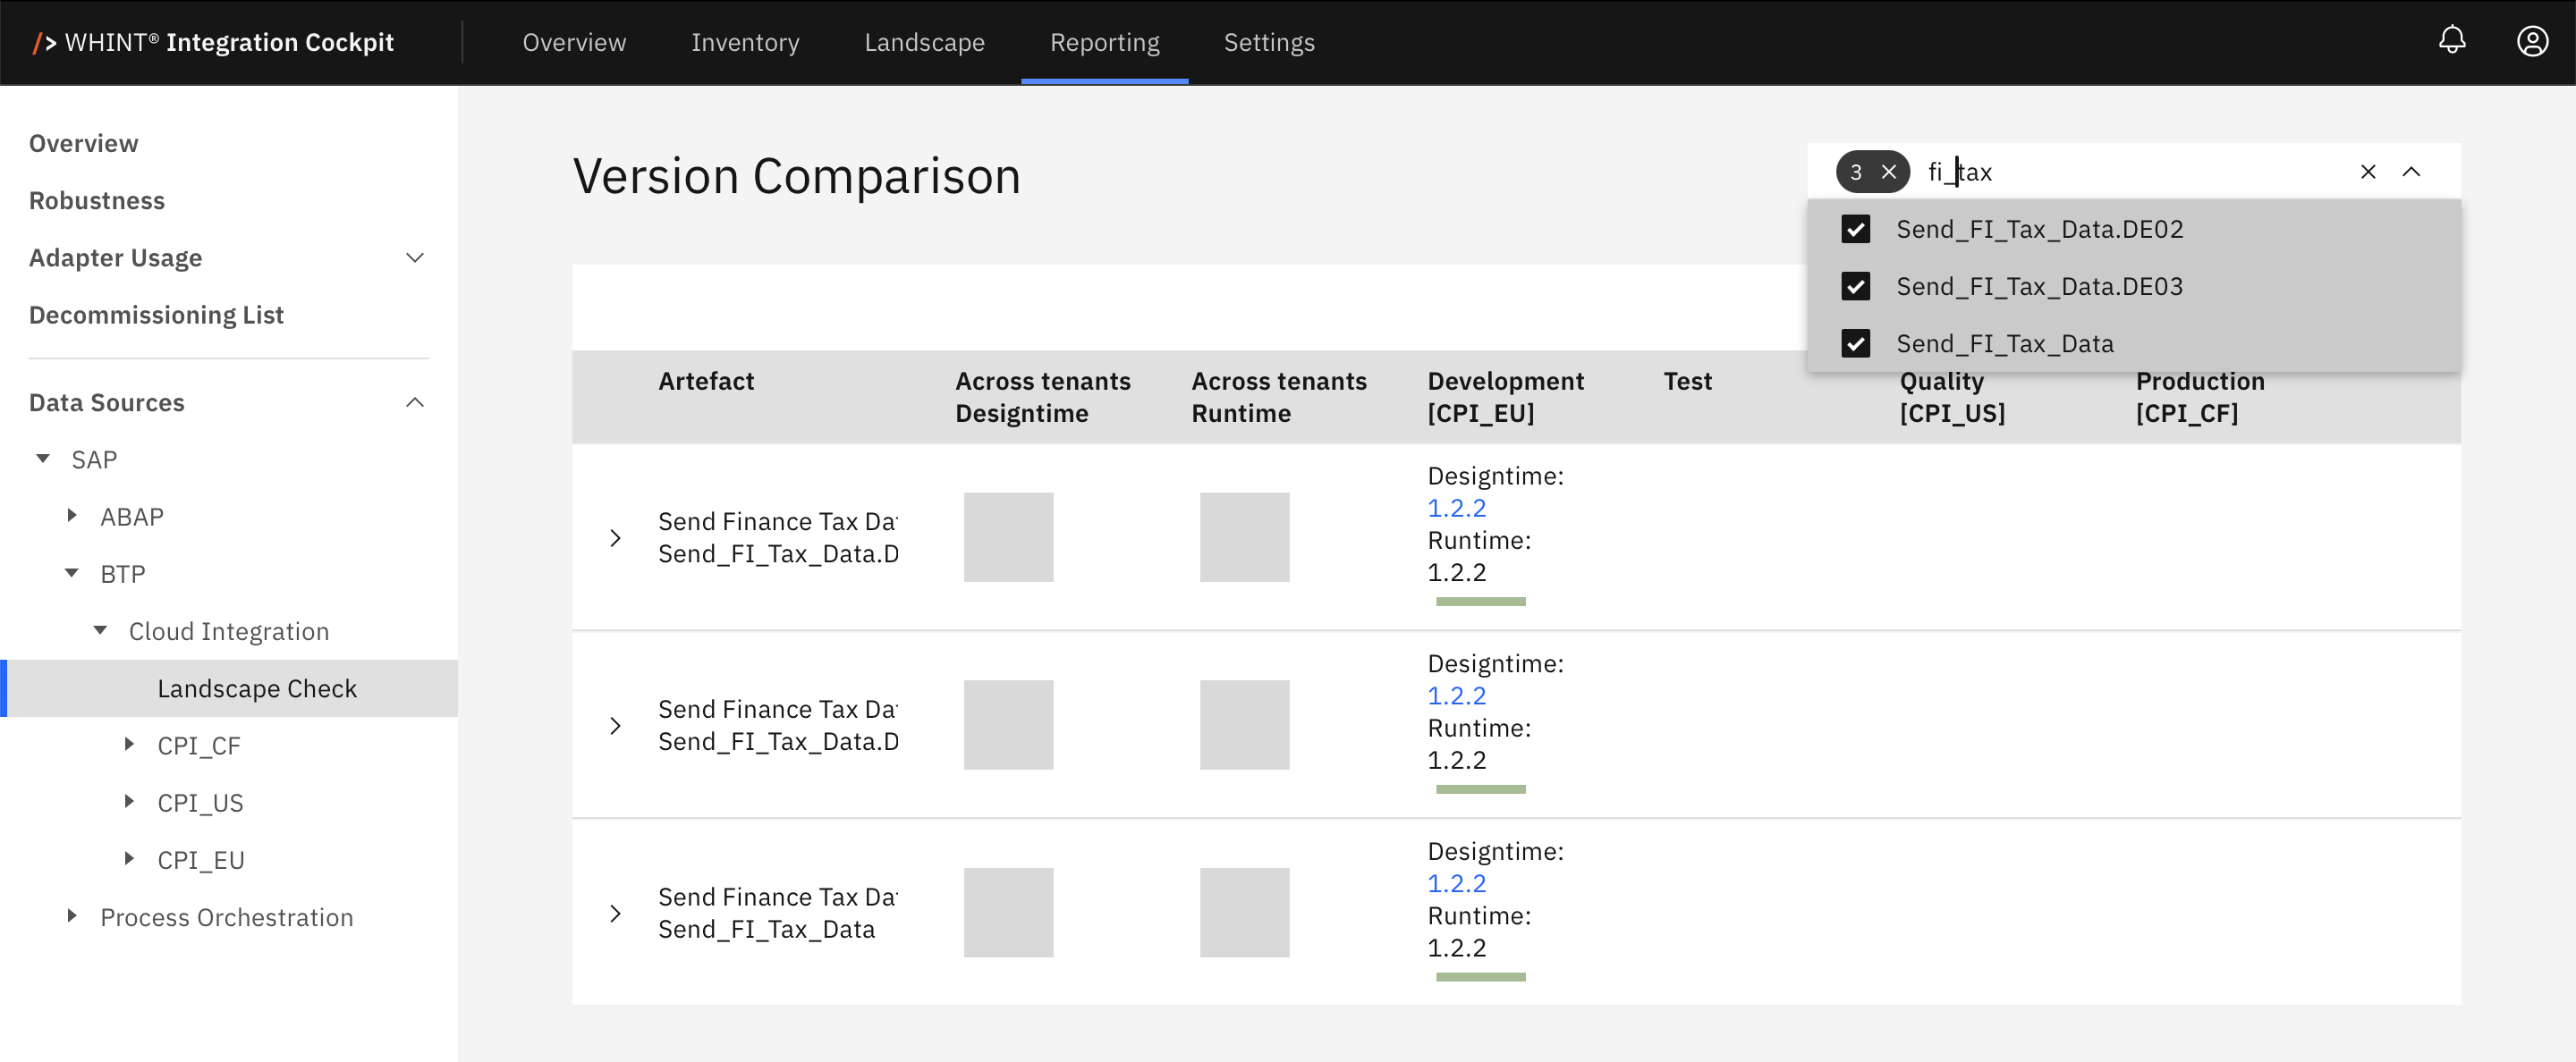Screen dimensions: 2576x1062
Task: Uncheck Send_FI_Tax_Data.DE03 checkbox
Action: coord(1855,286)
